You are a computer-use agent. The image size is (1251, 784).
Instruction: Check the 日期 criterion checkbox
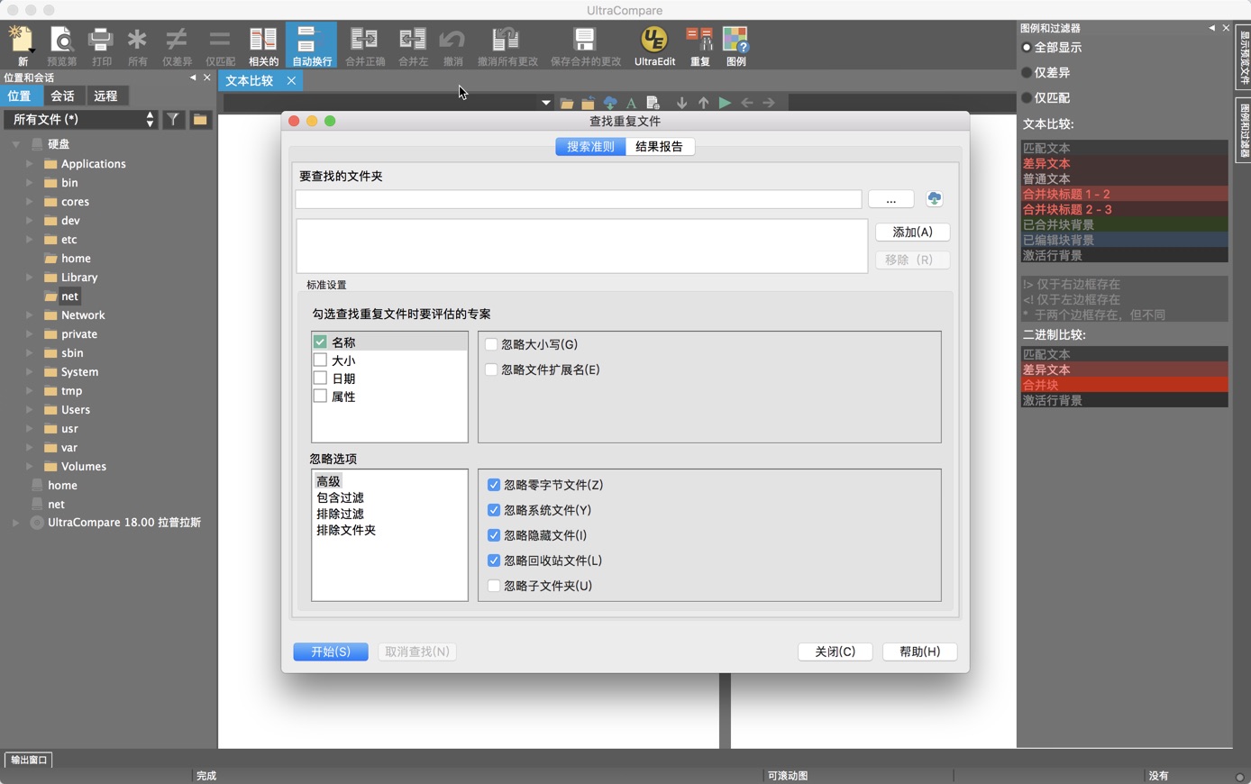click(x=320, y=378)
